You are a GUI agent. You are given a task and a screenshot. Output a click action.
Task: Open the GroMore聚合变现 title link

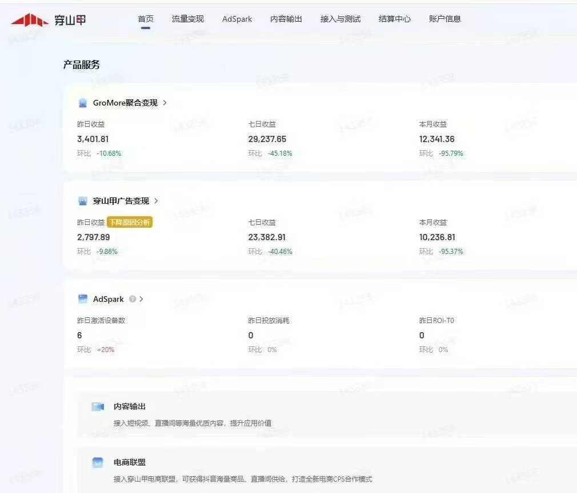coord(125,103)
